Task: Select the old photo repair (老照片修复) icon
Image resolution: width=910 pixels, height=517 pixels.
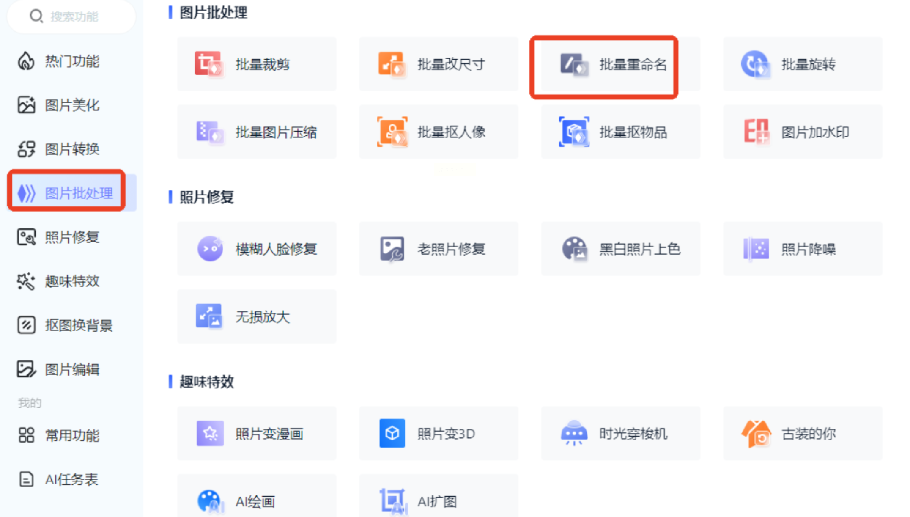Action: (392, 249)
